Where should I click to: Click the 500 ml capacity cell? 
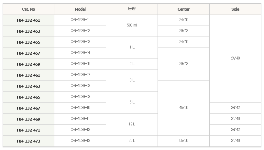click(x=132, y=26)
